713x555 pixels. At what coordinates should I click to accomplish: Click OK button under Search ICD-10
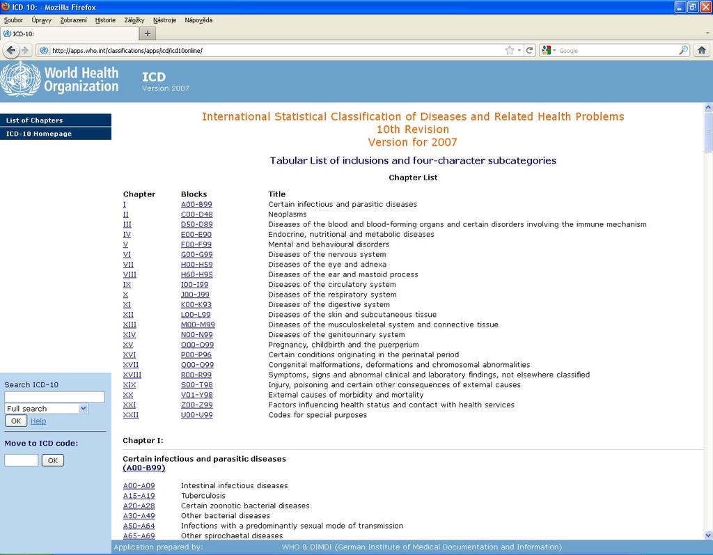(16, 421)
